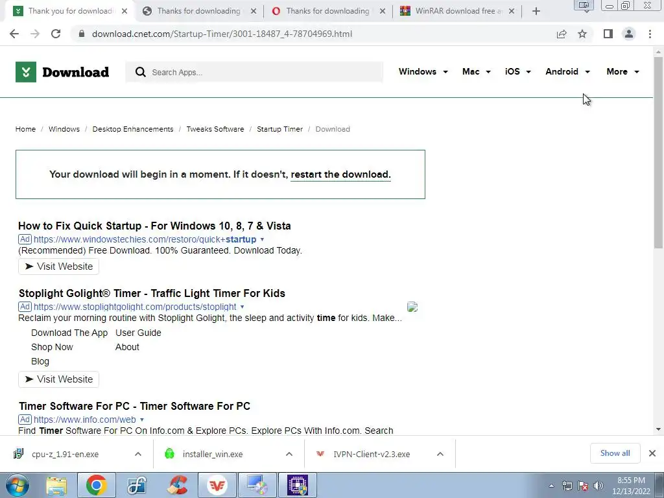Click the cpu-z_1.91-en.exe file icon
664x498 pixels.
(x=18, y=453)
